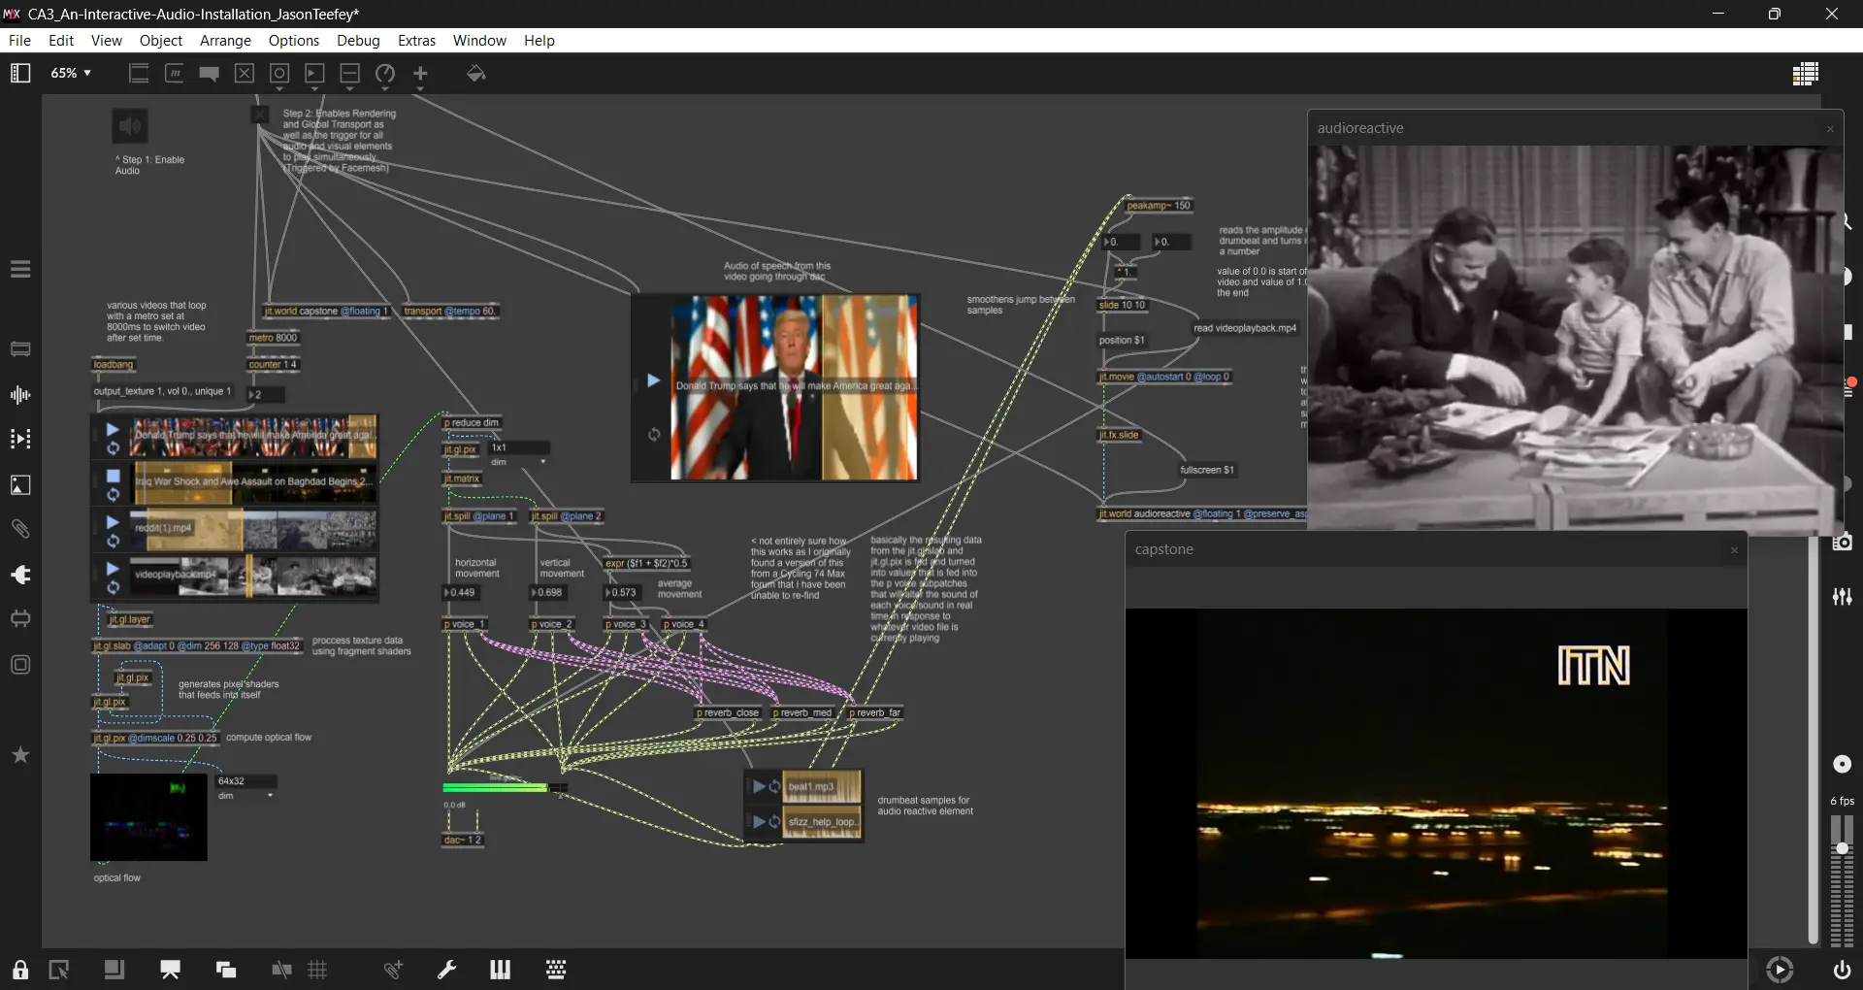Open Images browser in left sidebar
Viewport: 1863px width, 990px height.
click(x=20, y=485)
